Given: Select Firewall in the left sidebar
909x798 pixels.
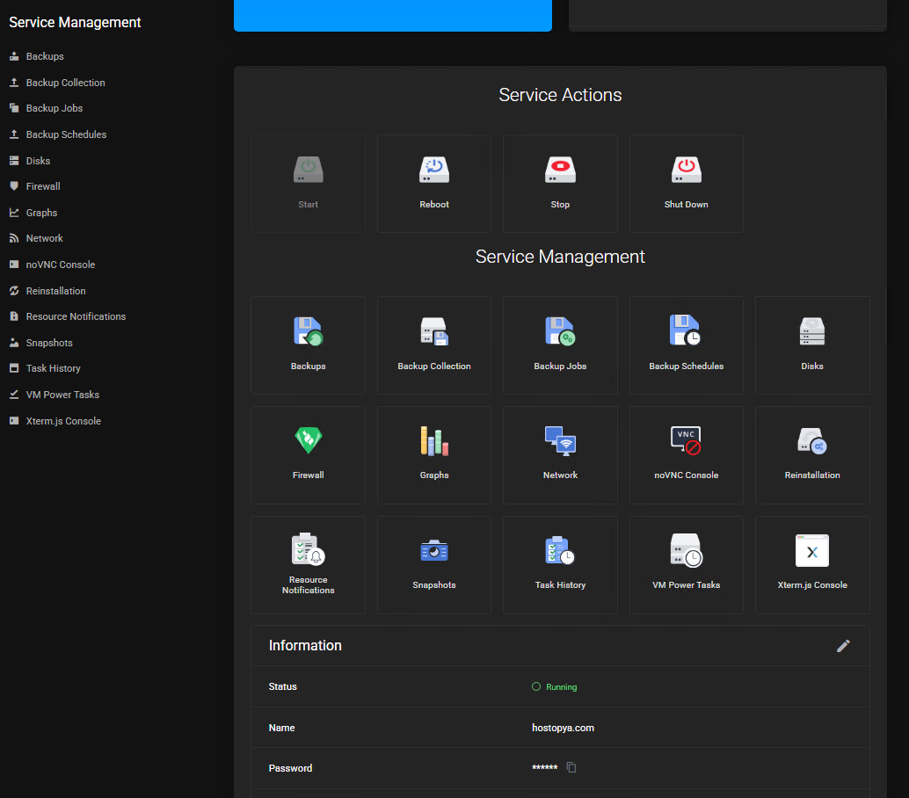Looking at the screenshot, I should [35, 186].
